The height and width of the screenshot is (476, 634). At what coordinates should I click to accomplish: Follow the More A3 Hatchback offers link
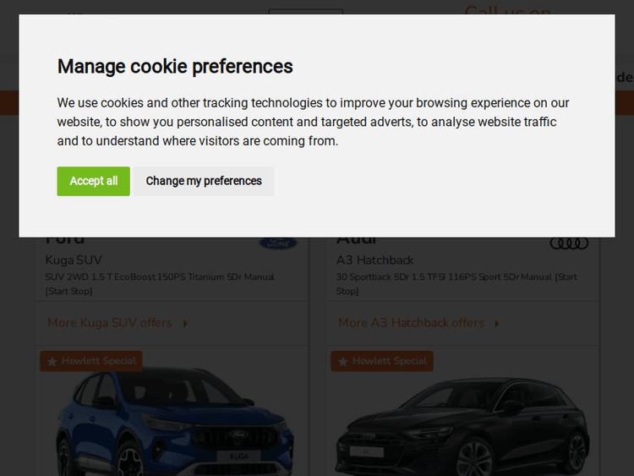pos(412,323)
